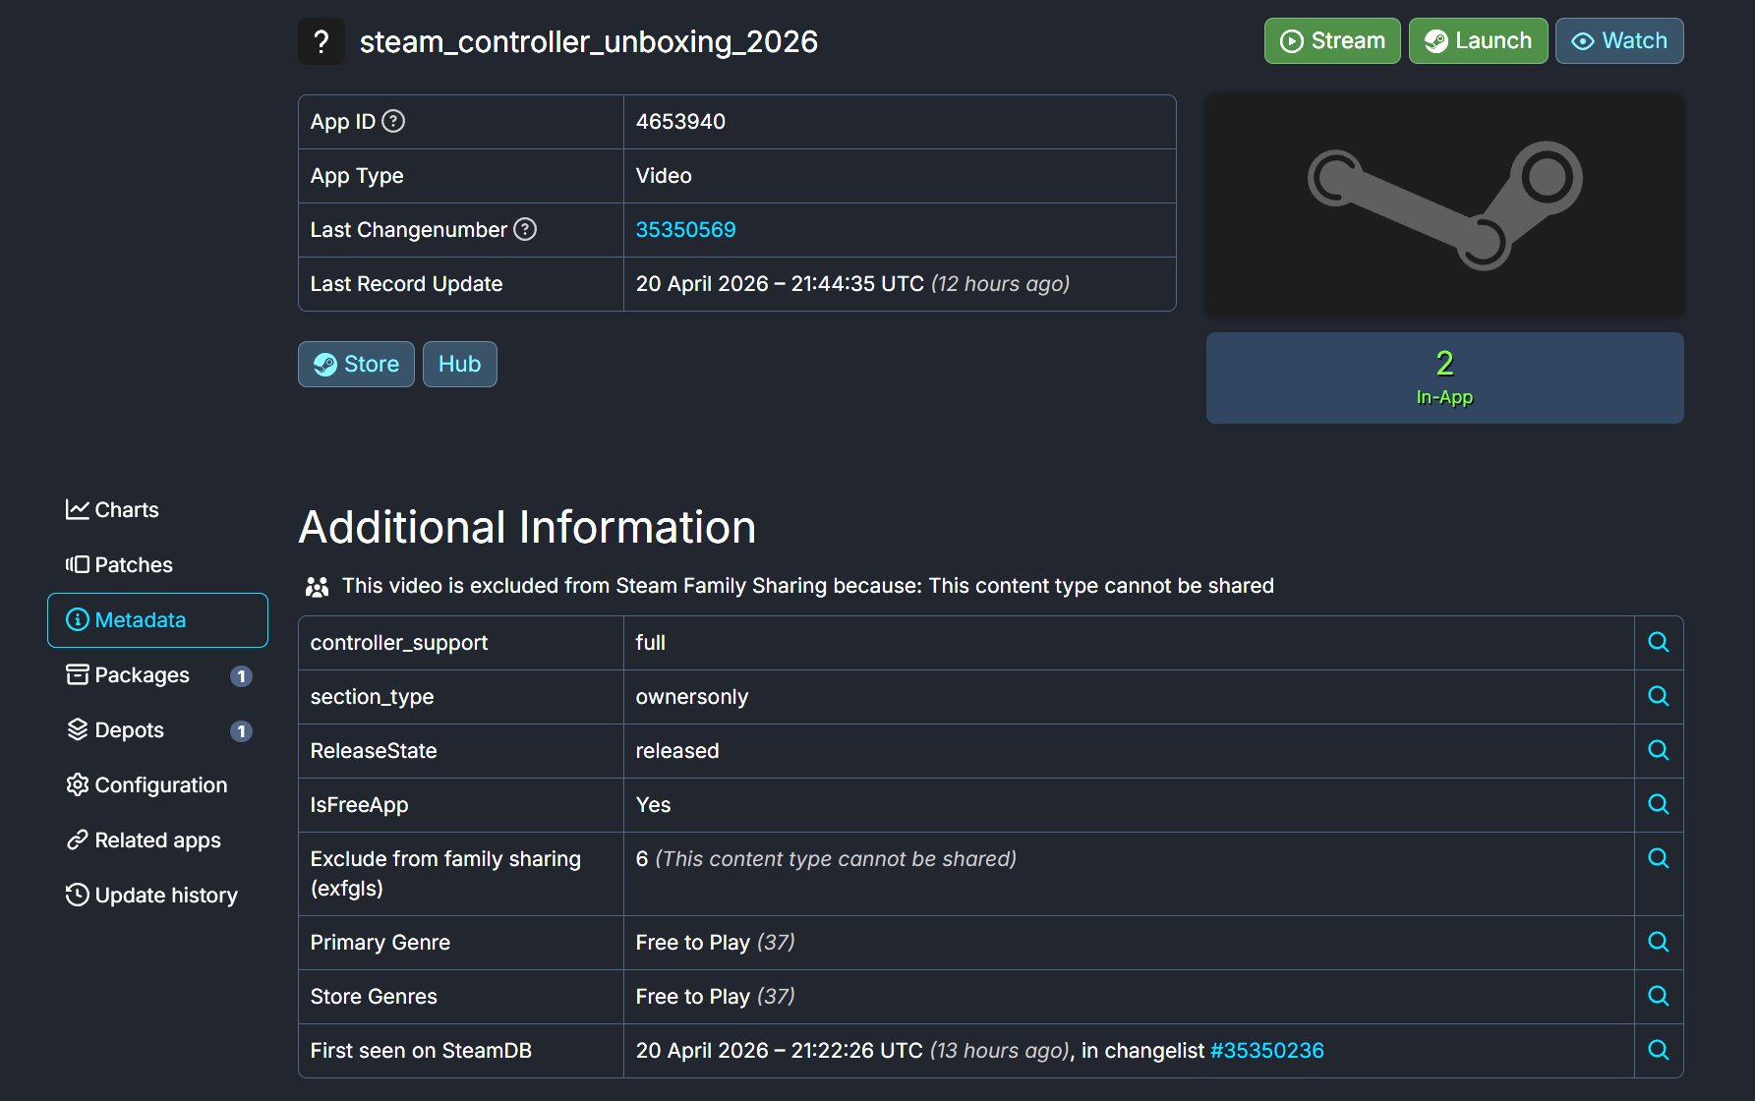Click search icon for family sharing row
Screen dimensions: 1755x1101
pyautogui.click(x=1658, y=858)
